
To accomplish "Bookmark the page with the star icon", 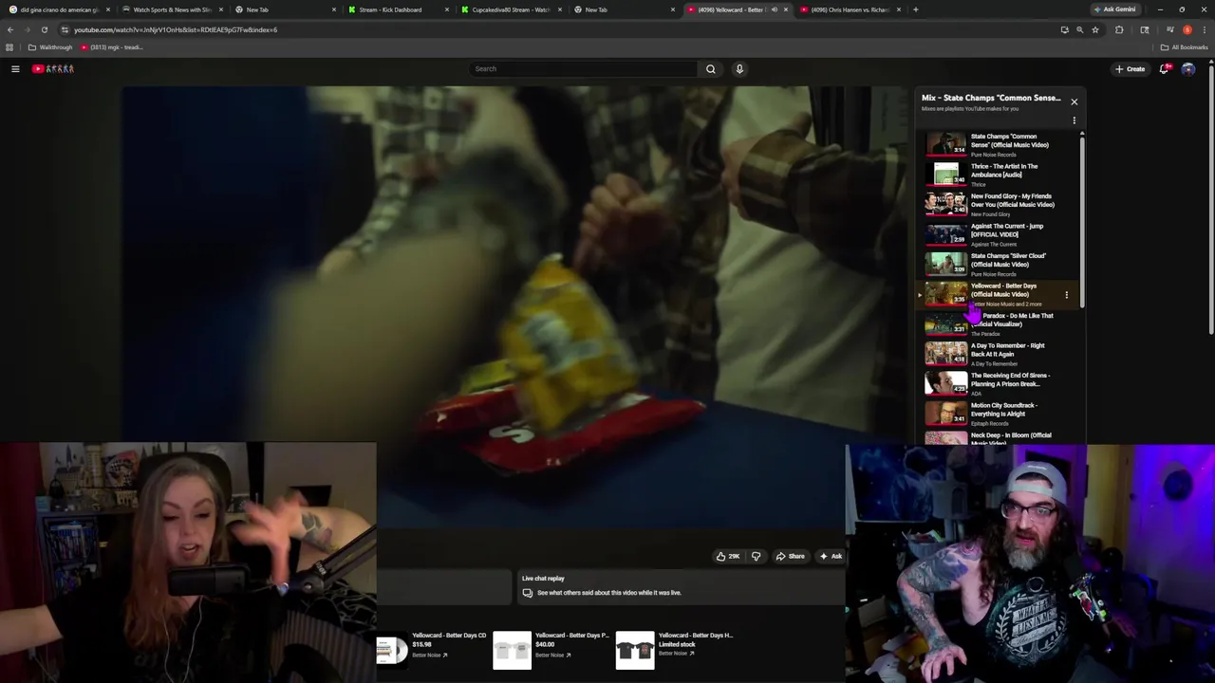I will coord(1094,29).
